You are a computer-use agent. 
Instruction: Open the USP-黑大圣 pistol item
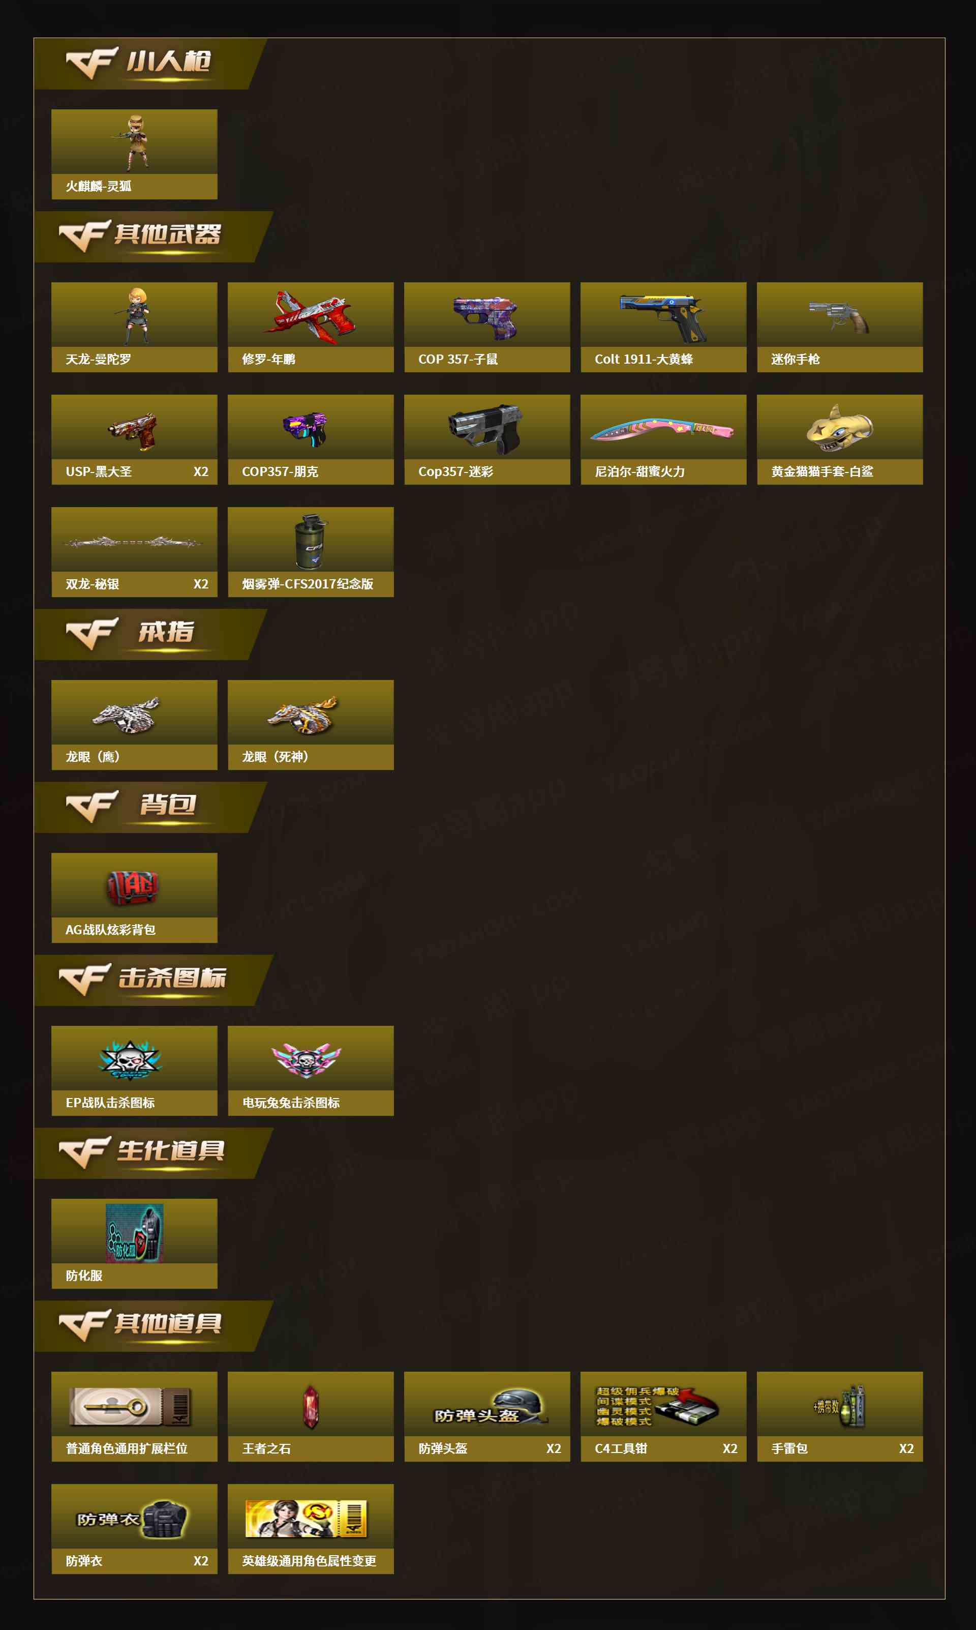click(x=134, y=439)
